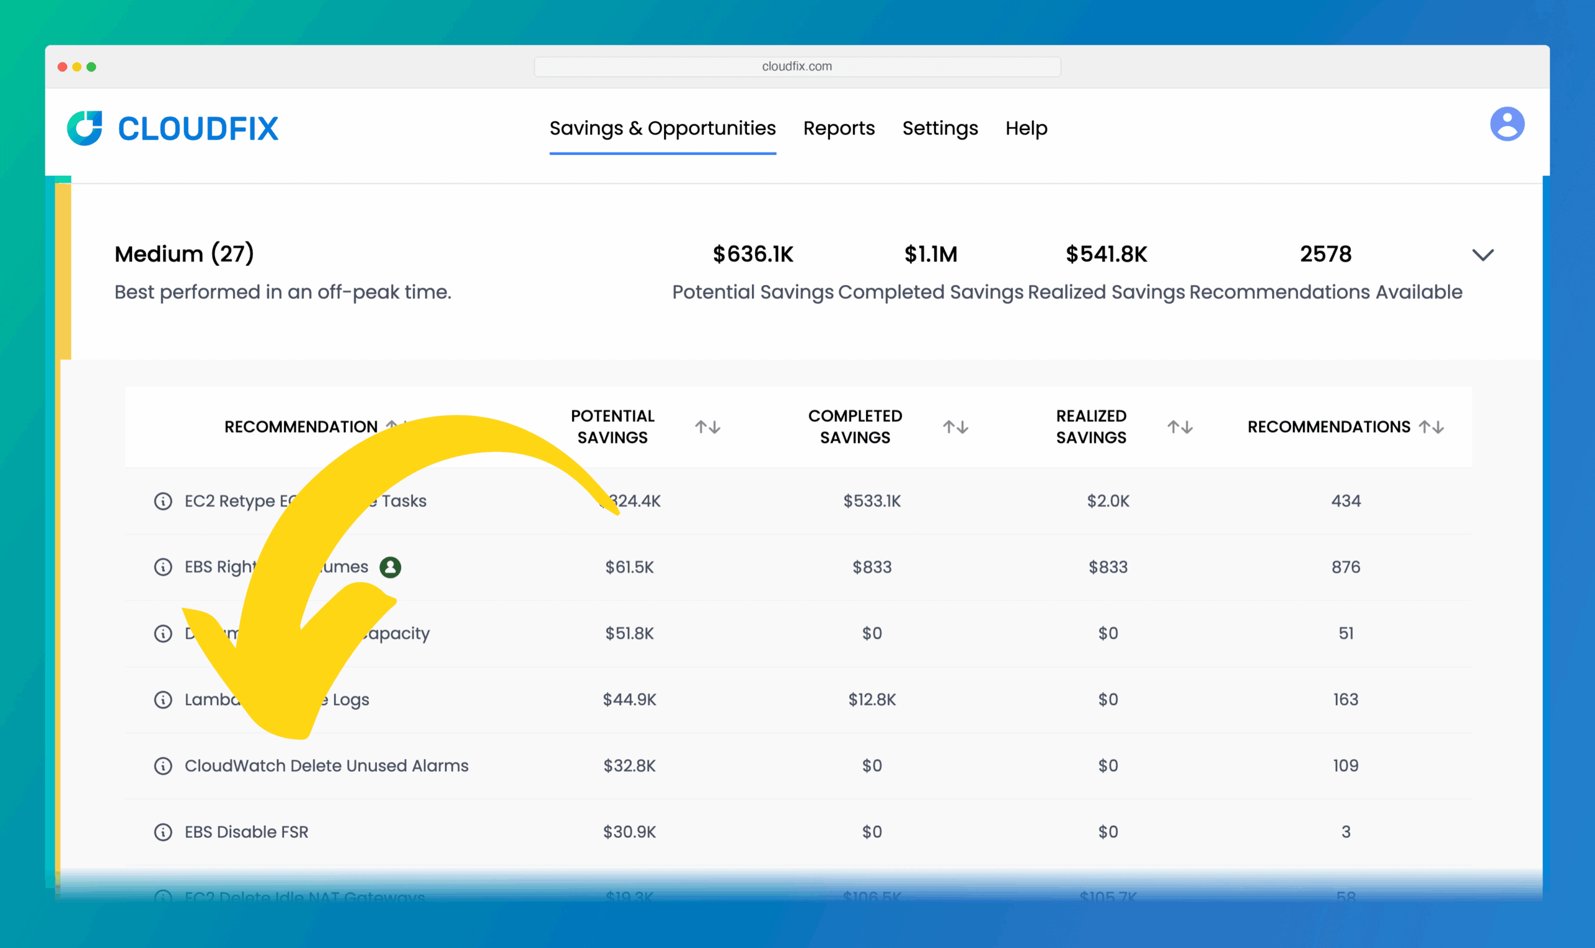
Task: Click the red window close dot
Action: pos(62,67)
